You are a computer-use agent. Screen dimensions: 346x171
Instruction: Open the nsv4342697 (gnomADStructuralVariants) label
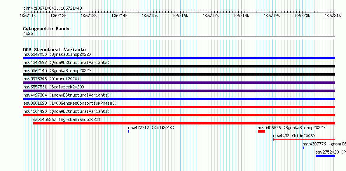coord(66,62)
